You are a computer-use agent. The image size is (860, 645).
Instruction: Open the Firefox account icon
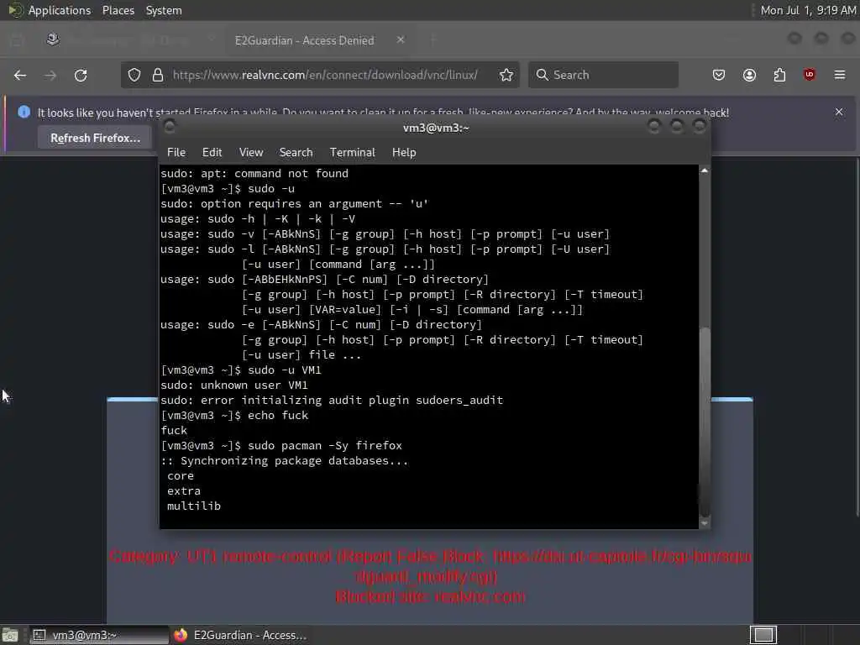pos(749,75)
